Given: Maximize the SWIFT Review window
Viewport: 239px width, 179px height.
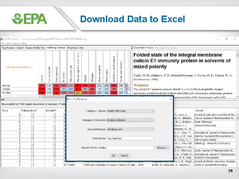Looking at the screenshot, I should [x=226, y=39].
